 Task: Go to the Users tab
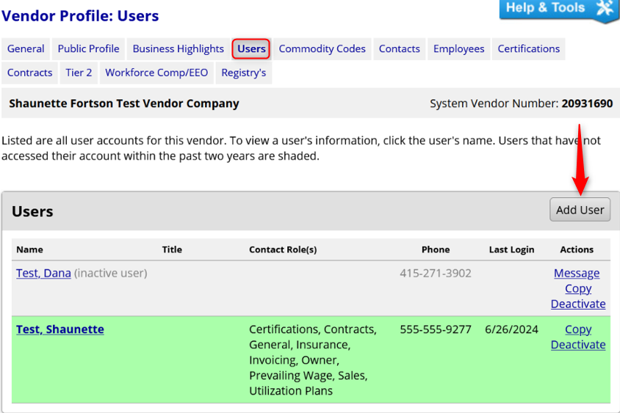tap(251, 49)
